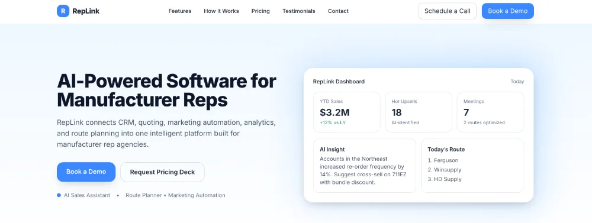Open the Hot Upsells card
This screenshot has width=592, height=223.
point(419,112)
